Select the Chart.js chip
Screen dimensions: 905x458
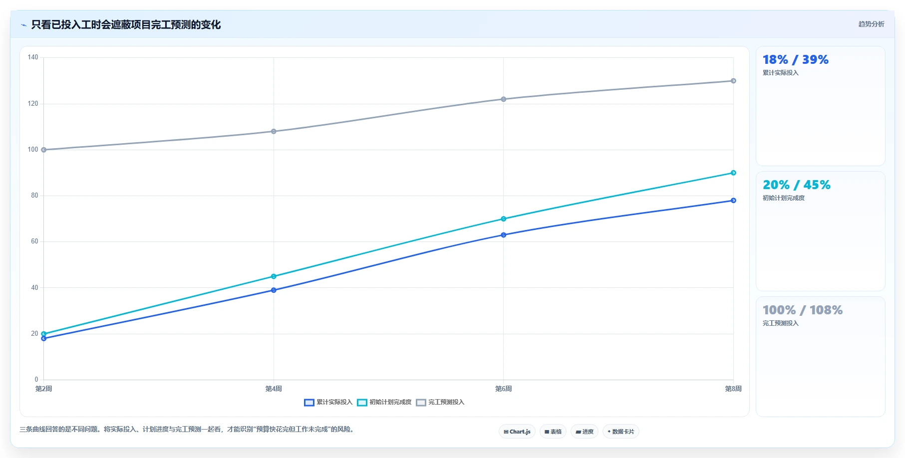(517, 432)
